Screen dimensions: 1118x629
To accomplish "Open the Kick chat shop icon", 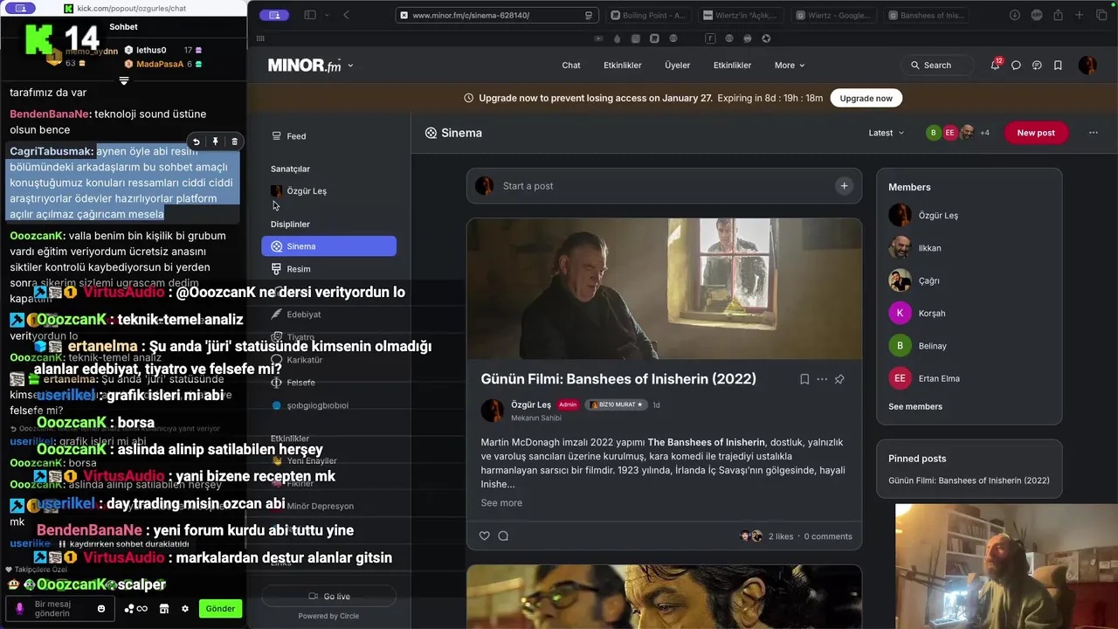I will pyautogui.click(x=163, y=609).
